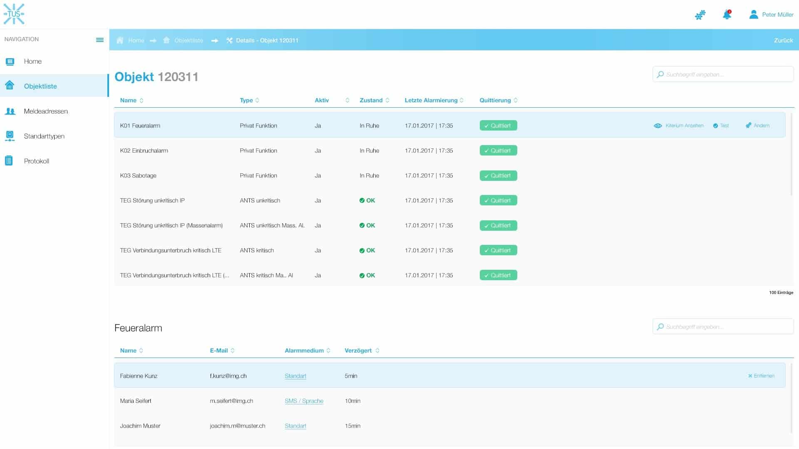View criteria via Kriterium Ansehen eye icon
This screenshot has height=449, width=799.
[658, 126]
